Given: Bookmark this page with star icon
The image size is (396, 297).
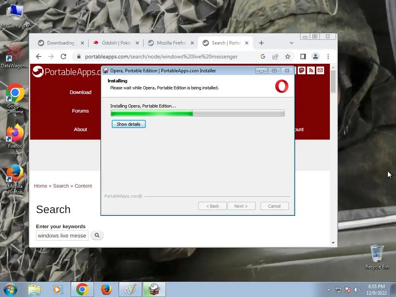Looking at the screenshot, I should coord(288,56).
